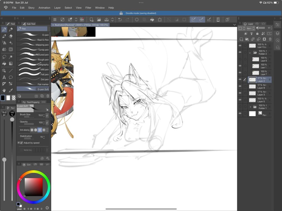Image resolution: width=282 pixels, height=211 pixels.
Task: Click the Clear selection dashed circle icon
Action: click(x=137, y=20)
